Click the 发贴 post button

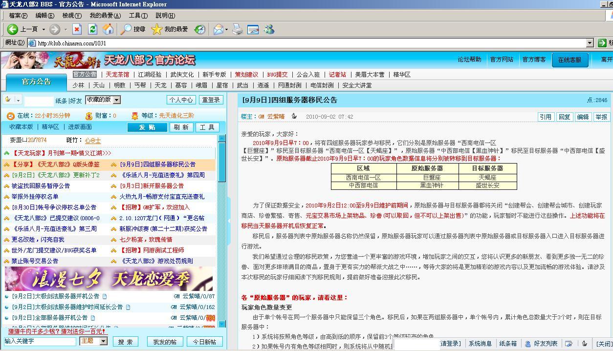(x=147, y=127)
